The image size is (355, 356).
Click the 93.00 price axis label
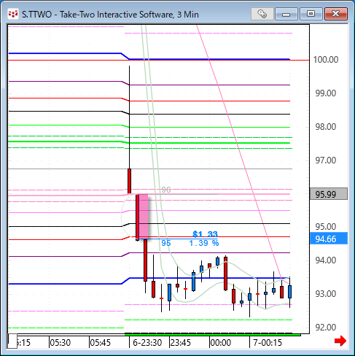pos(326,294)
